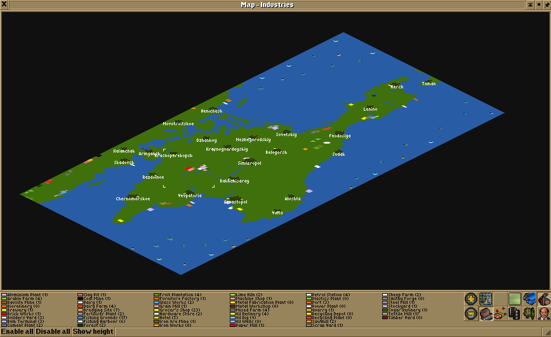
Task: Click the Chernomorskoe town label
Action: point(133,198)
